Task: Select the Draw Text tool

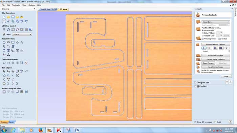Action: pos(4,51)
